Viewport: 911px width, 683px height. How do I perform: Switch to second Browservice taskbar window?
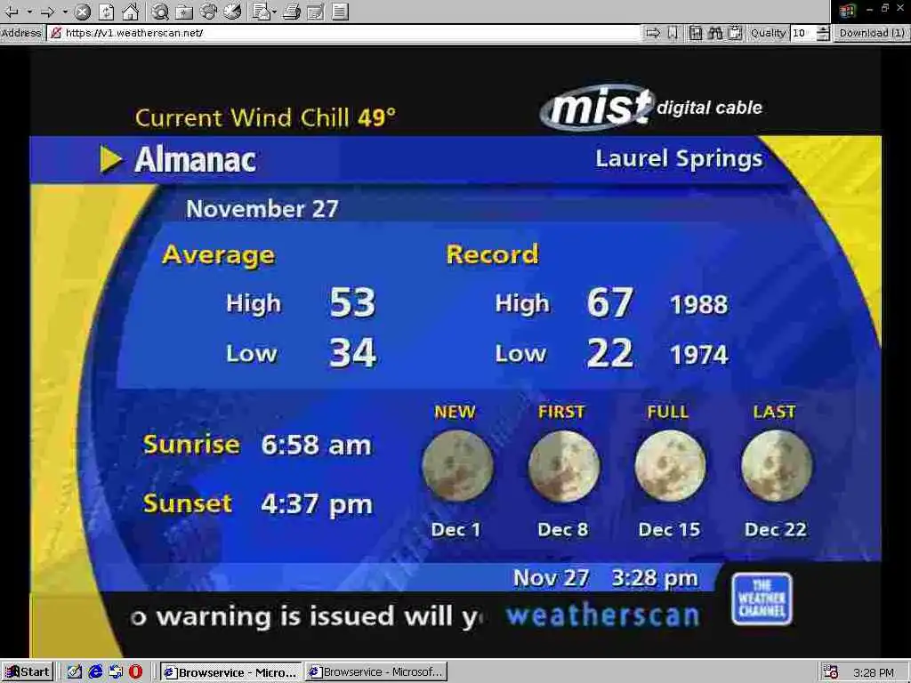pos(376,672)
